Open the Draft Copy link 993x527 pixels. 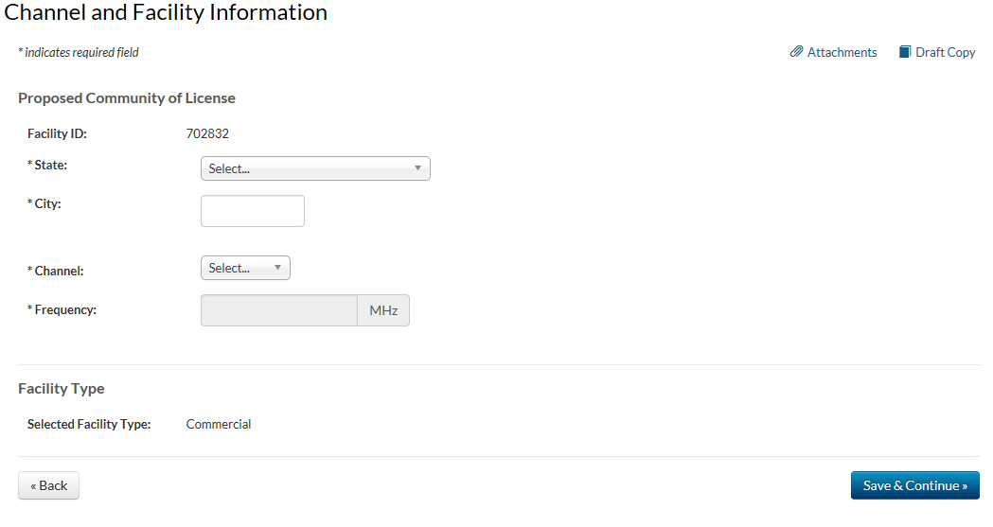945,53
